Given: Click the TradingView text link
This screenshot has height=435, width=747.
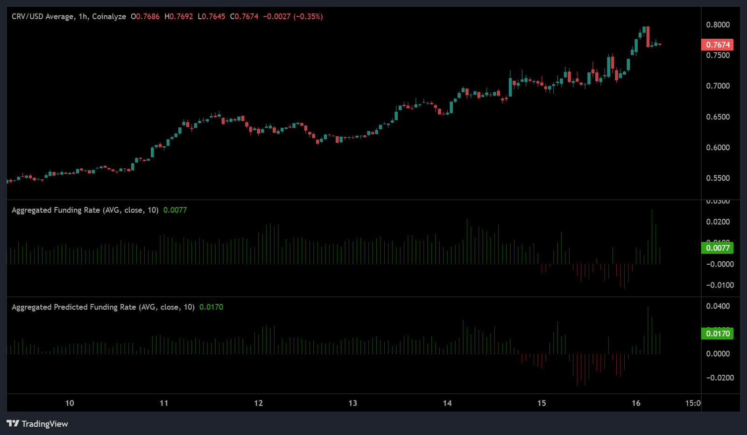Looking at the screenshot, I should 44,424.
